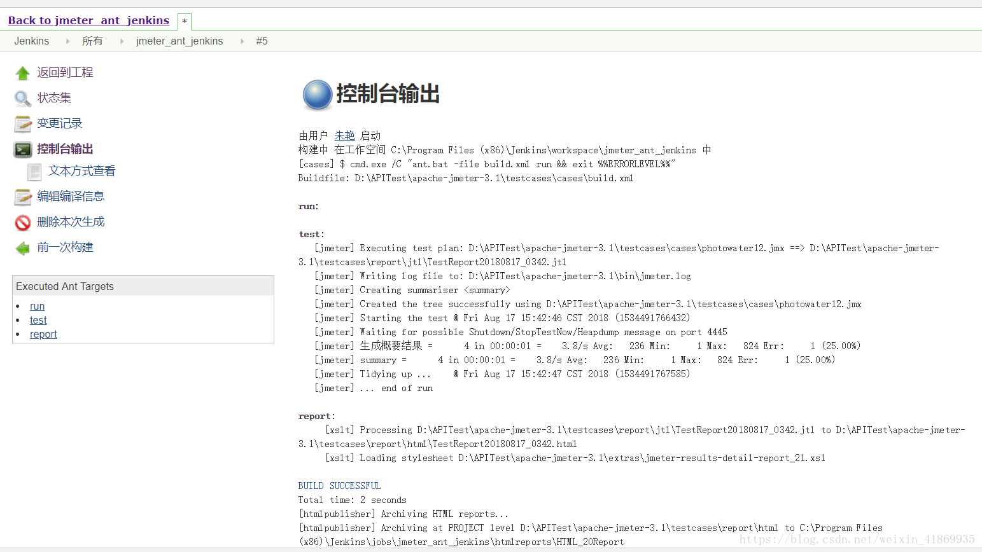
Task: Click 所有 in the breadcrumb bar
Action: [92, 41]
